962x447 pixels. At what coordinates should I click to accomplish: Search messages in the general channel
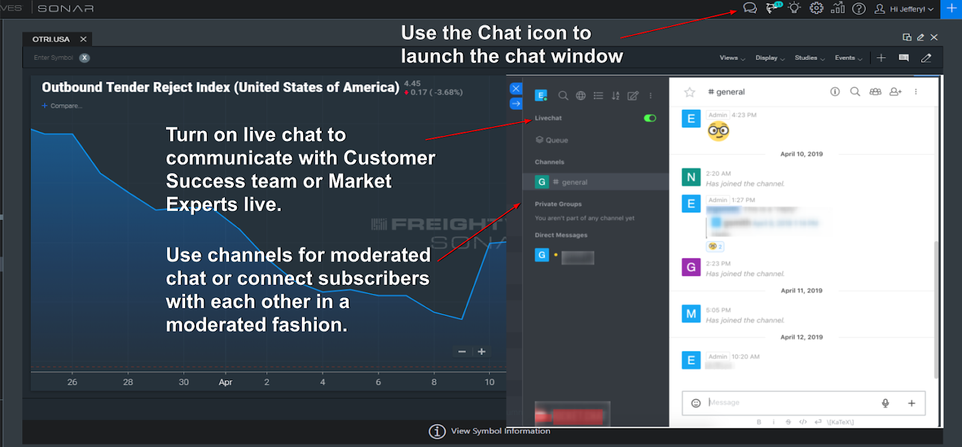click(x=855, y=92)
